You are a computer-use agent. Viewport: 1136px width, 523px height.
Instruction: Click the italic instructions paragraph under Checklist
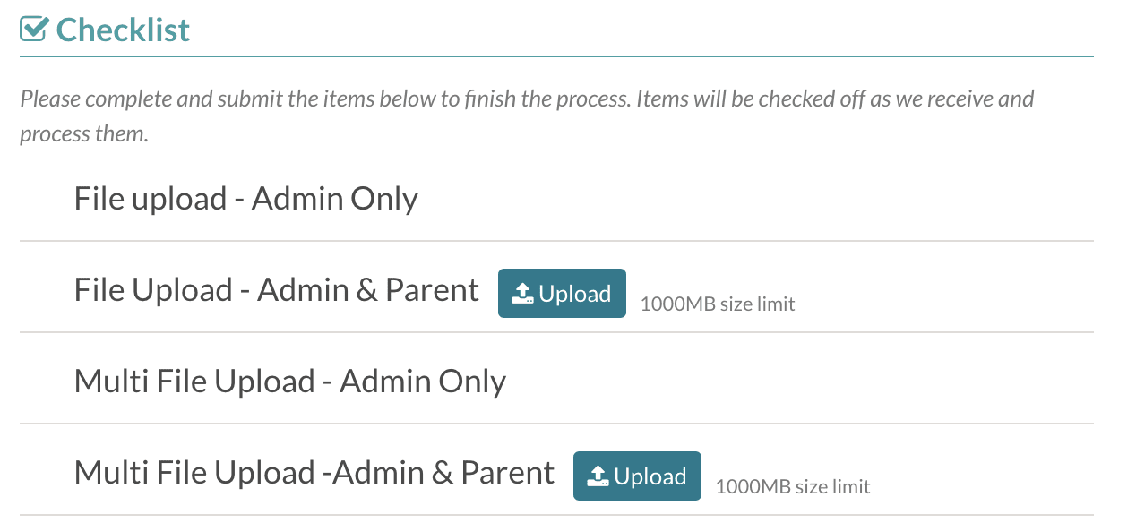click(x=527, y=116)
